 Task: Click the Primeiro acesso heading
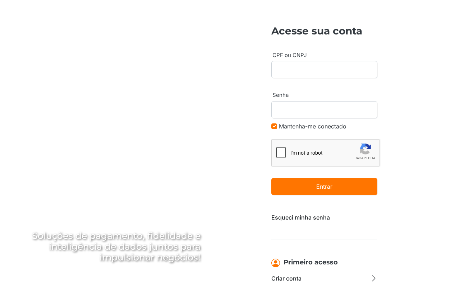coord(310,262)
